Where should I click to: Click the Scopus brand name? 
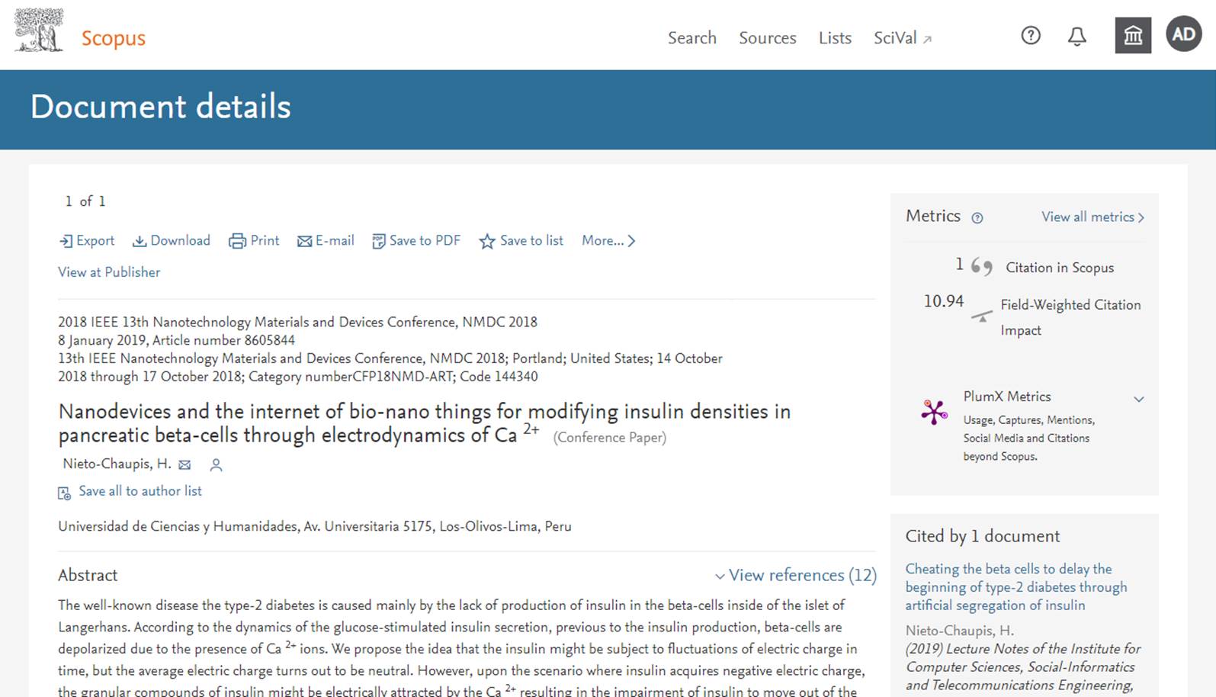(x=114, y=38)
